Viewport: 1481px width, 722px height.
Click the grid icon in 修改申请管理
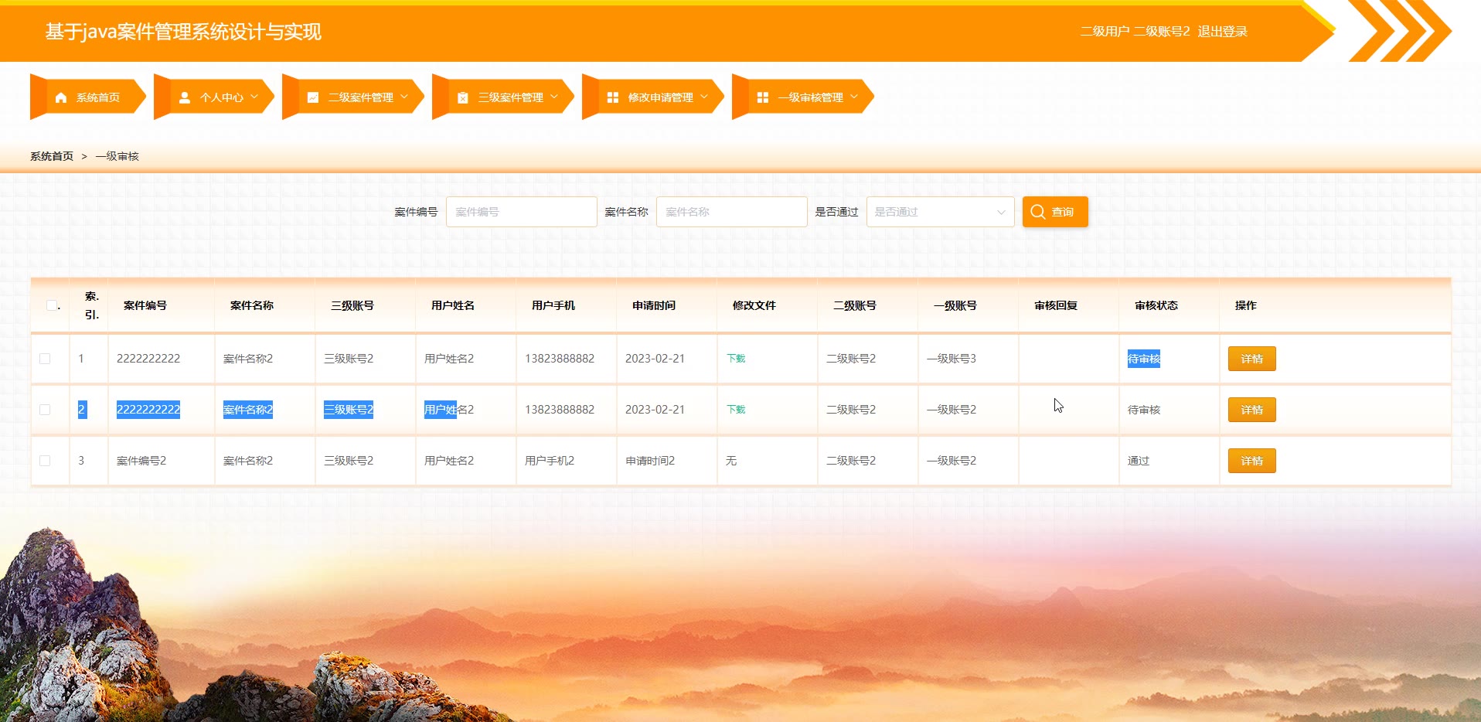(613, 97)
